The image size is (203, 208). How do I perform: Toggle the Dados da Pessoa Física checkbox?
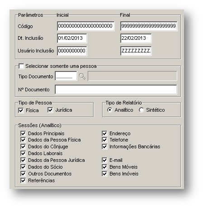[23, 140]
